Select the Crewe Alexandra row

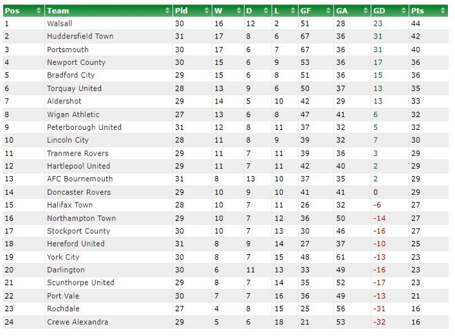[x=225, y=322]
